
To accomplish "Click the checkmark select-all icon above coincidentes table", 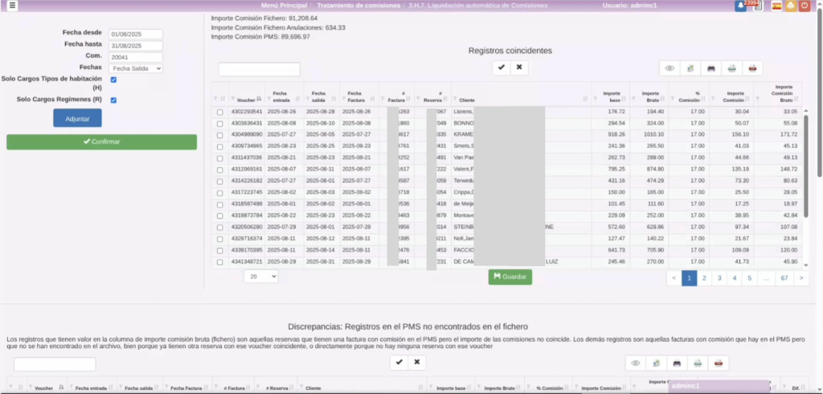I will tap(502, 68).
